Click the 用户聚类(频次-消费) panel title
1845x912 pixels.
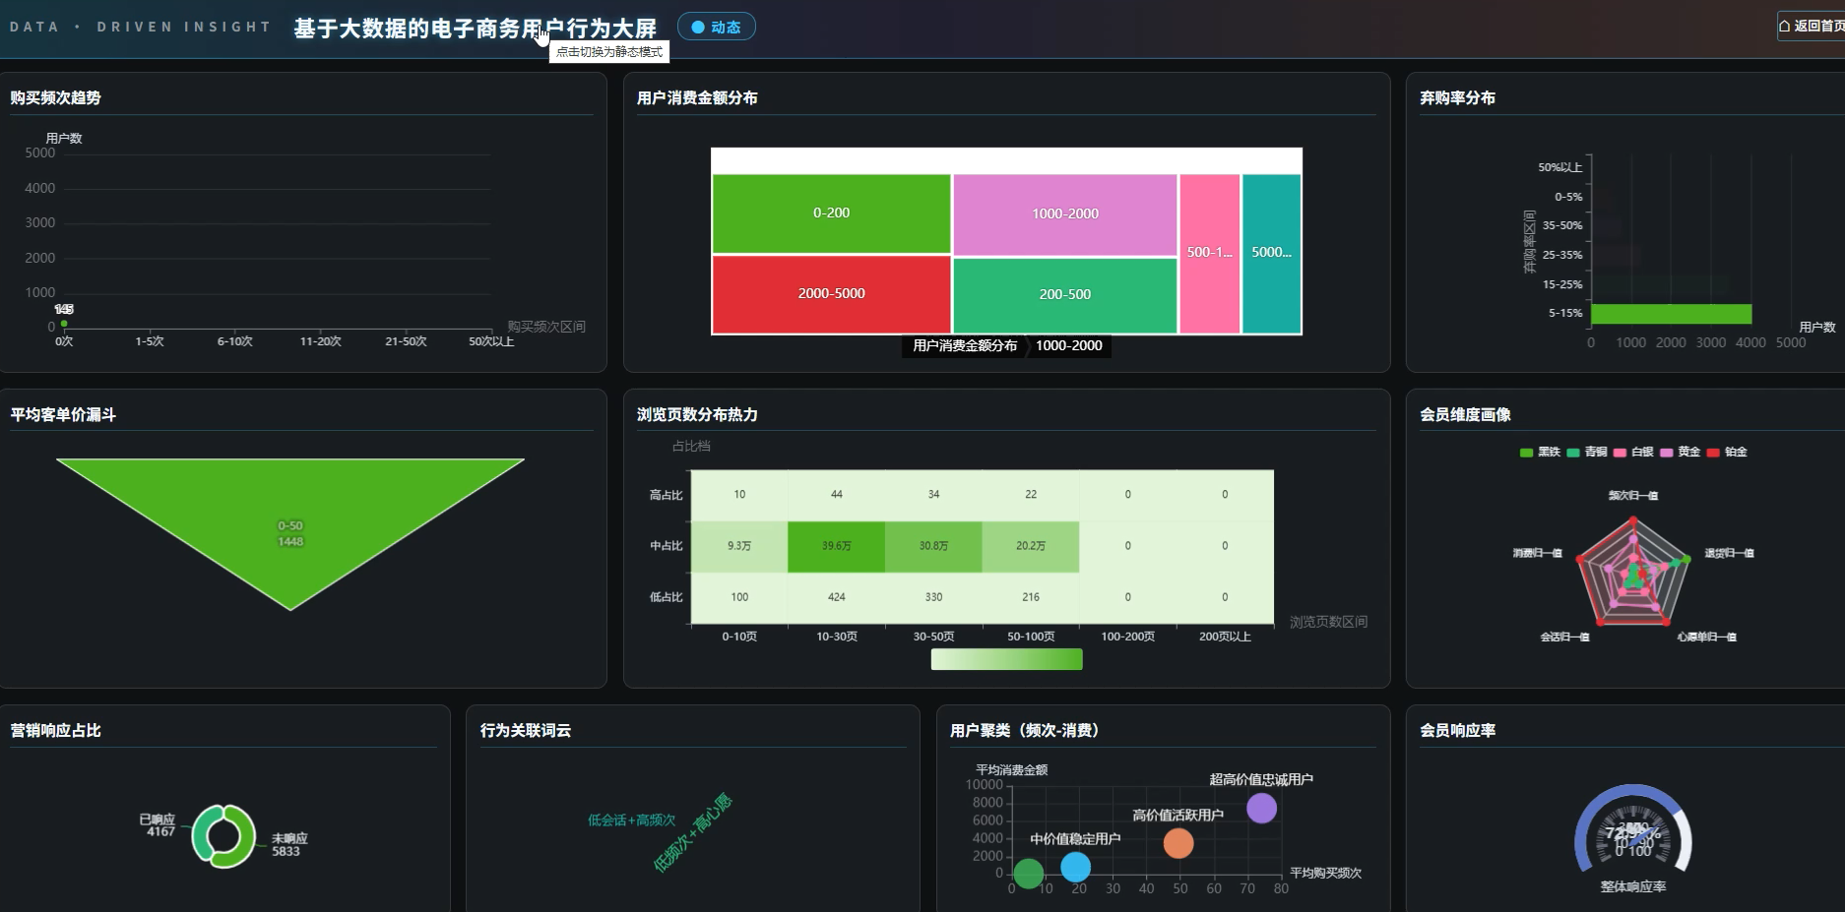tap(1025, 730)
